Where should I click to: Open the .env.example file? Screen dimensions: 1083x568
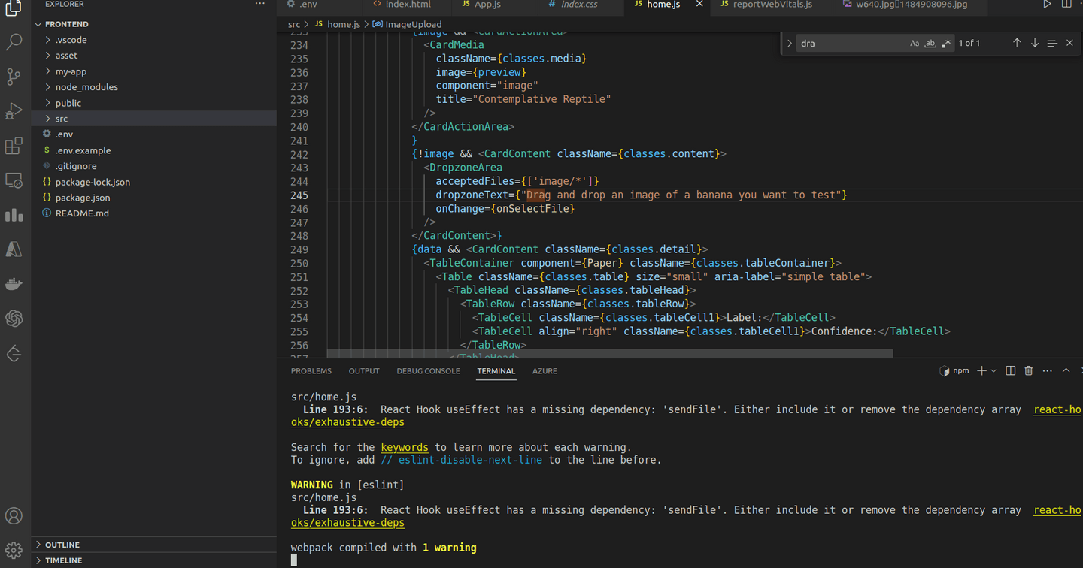[x=154, y=150]
